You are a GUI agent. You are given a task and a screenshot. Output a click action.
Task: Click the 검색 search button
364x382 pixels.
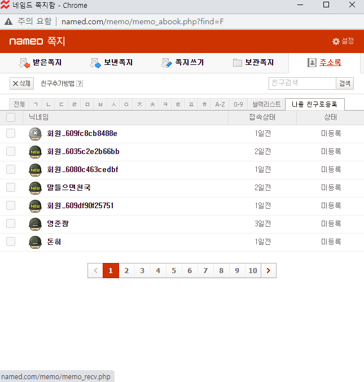pyautogui.click(x=345, y=84)
